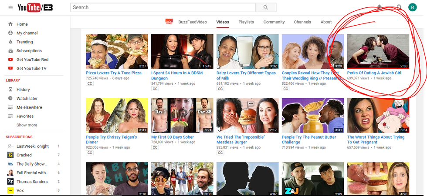Click the Get YouTube Red icon
The height and width of the screenshot is (196, 427).
pos(10,60)
